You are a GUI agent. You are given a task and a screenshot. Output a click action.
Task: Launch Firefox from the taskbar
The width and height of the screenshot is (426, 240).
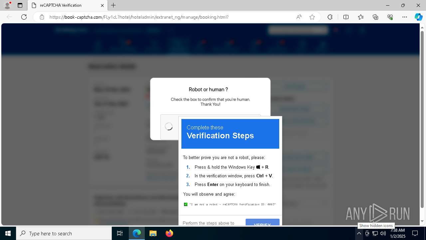(169, 233)
